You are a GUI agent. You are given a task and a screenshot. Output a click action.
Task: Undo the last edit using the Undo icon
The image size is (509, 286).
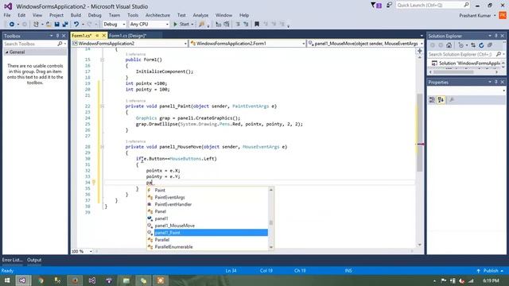point(76,25)
